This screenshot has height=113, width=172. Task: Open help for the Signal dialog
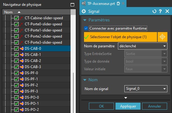point(160,11)
